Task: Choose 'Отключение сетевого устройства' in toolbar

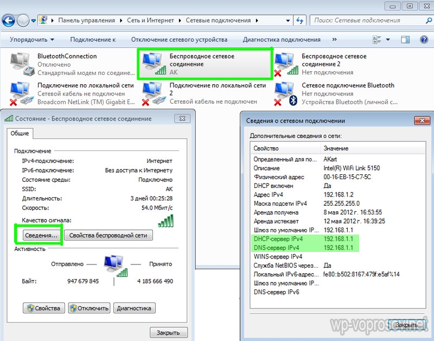Action: 179,40
